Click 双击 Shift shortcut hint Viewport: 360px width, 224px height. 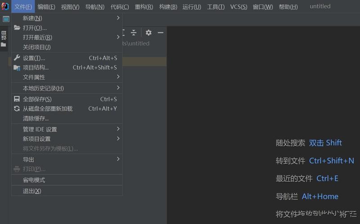coord(325,143)
